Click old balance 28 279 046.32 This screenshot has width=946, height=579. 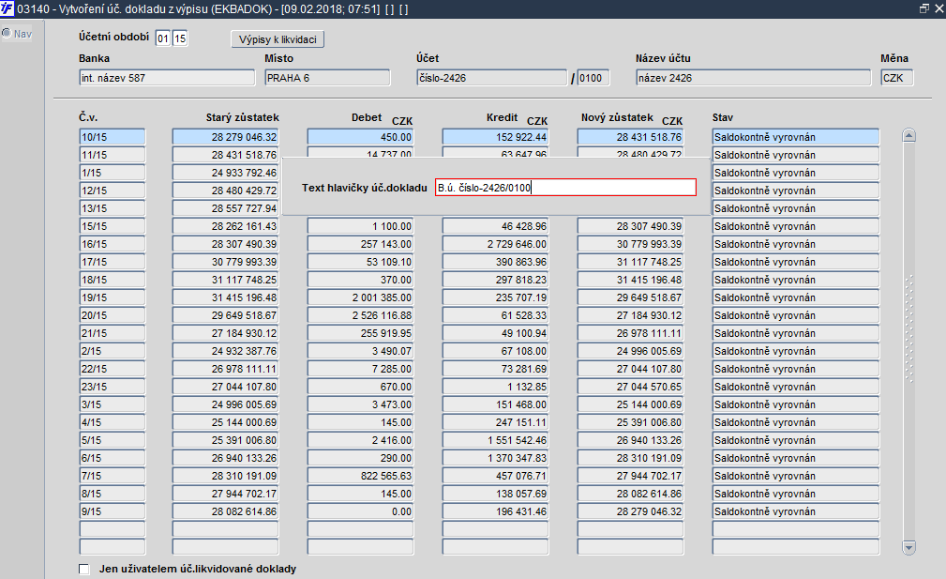point(226,137)
